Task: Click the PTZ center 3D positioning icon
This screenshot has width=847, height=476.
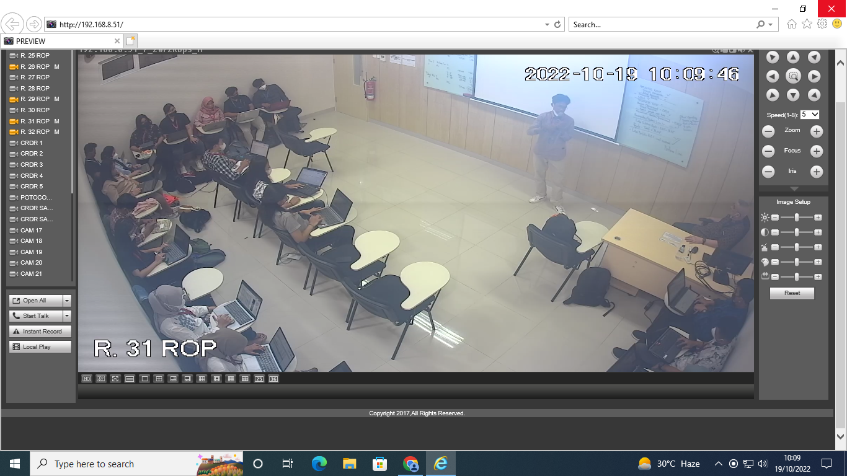Action: tap(793, 76)
